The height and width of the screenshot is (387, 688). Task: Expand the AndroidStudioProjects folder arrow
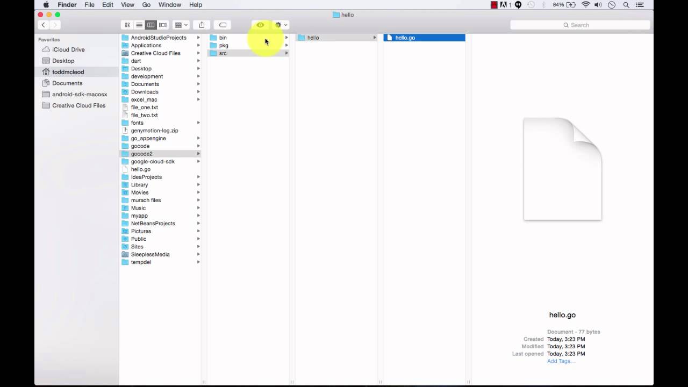tap(198, 38)
